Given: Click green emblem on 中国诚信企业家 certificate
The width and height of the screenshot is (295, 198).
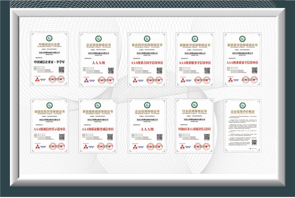Looking at the screenshot, I should [x=48, y=38].
